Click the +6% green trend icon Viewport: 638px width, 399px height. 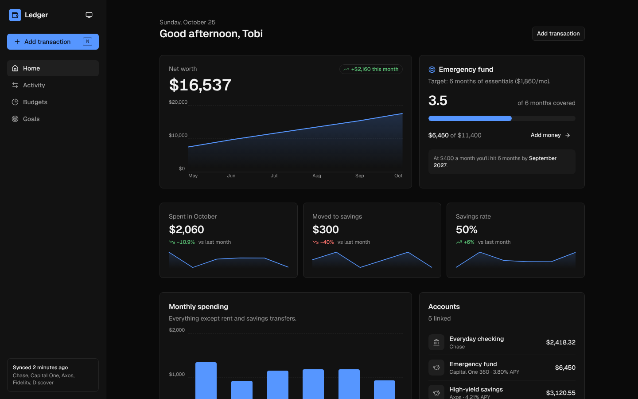[459, 242]
